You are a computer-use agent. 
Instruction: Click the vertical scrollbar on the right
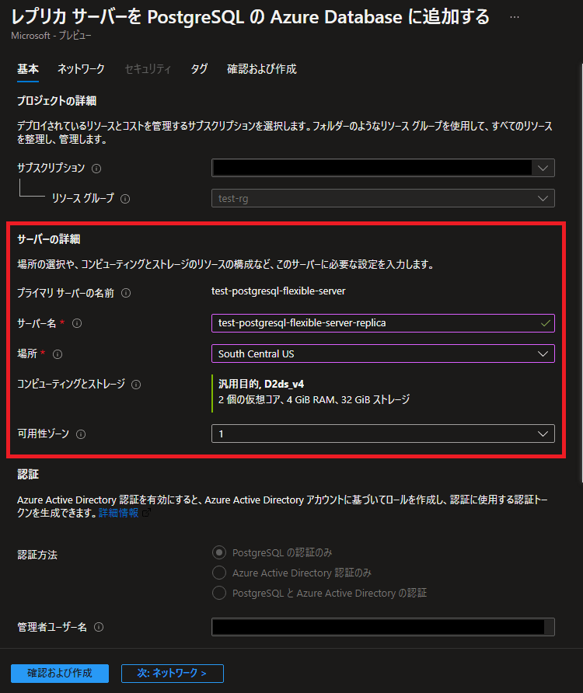[x=581, y=273]
